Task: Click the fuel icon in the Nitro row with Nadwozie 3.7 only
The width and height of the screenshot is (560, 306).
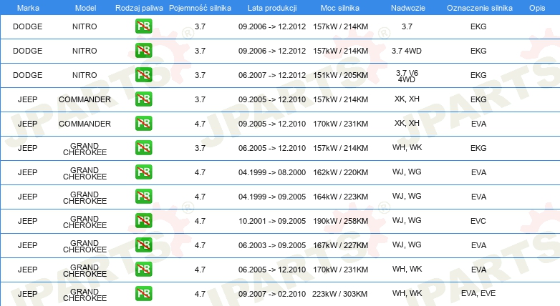Action: click(143, 26)
